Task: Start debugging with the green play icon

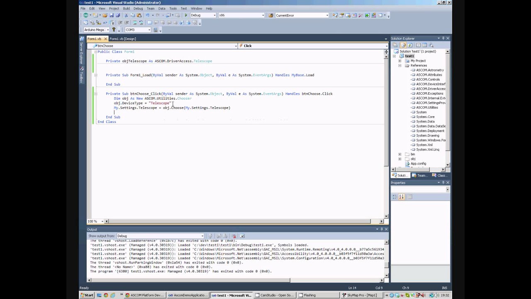Action: 186,15
